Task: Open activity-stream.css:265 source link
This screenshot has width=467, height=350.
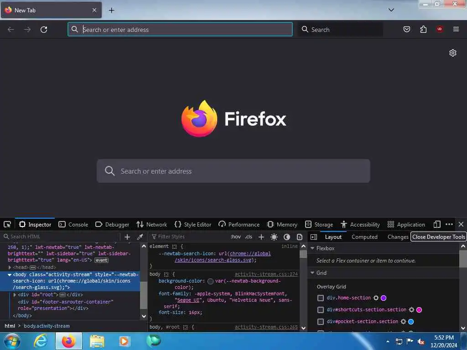Action: pyautogui.click(x=266, y=327)
